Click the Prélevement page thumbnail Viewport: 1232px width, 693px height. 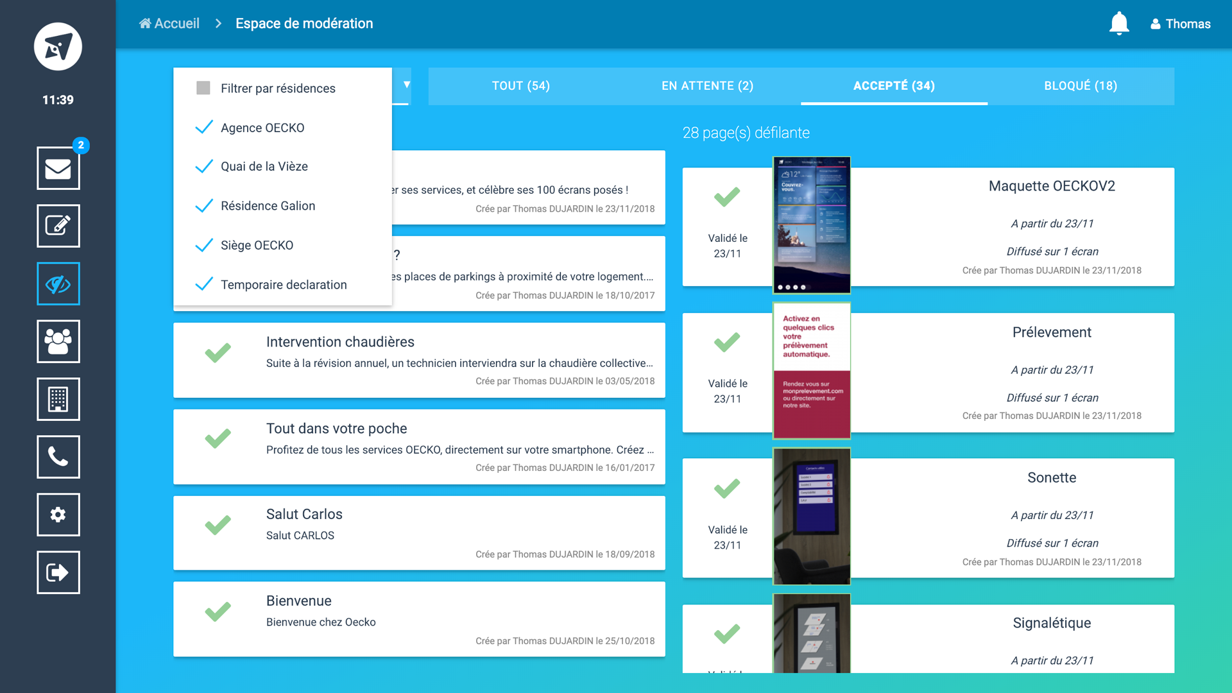812,371
